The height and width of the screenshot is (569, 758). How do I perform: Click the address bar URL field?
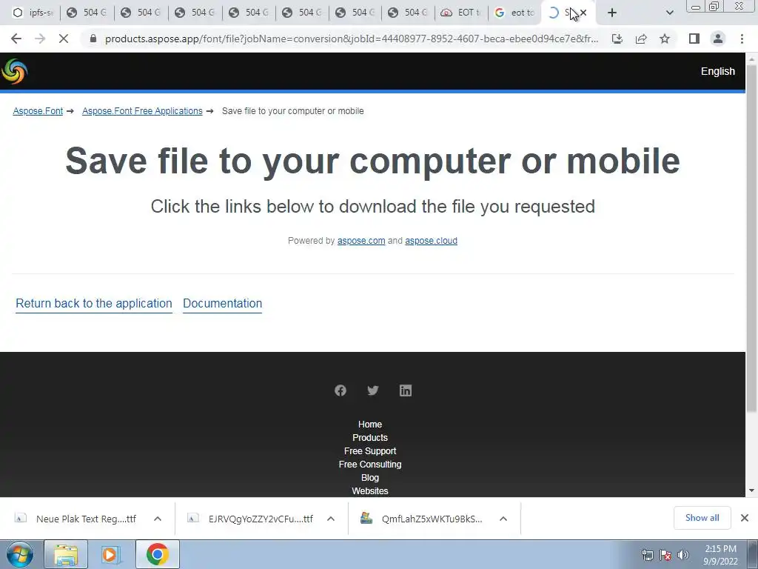tap(352, 39)
